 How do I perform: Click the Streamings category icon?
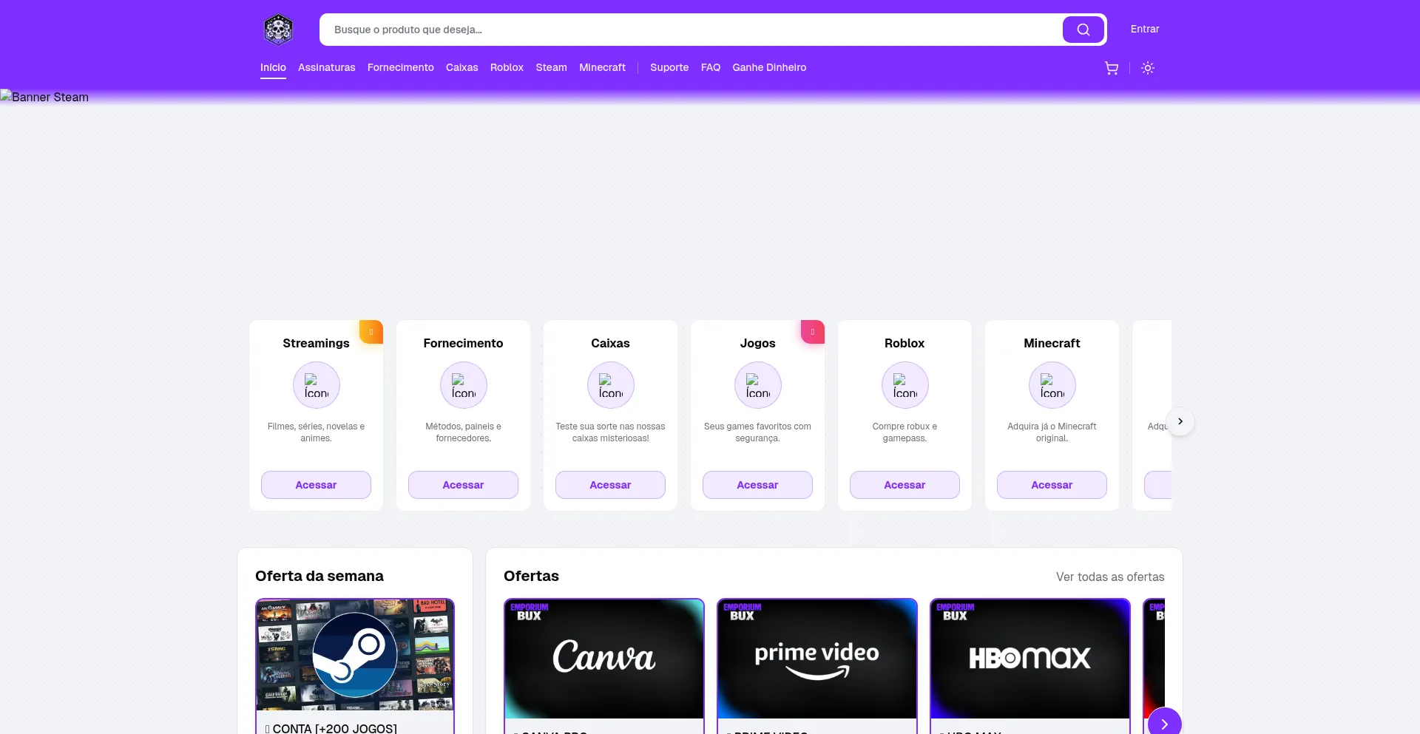tap(316, 385)
